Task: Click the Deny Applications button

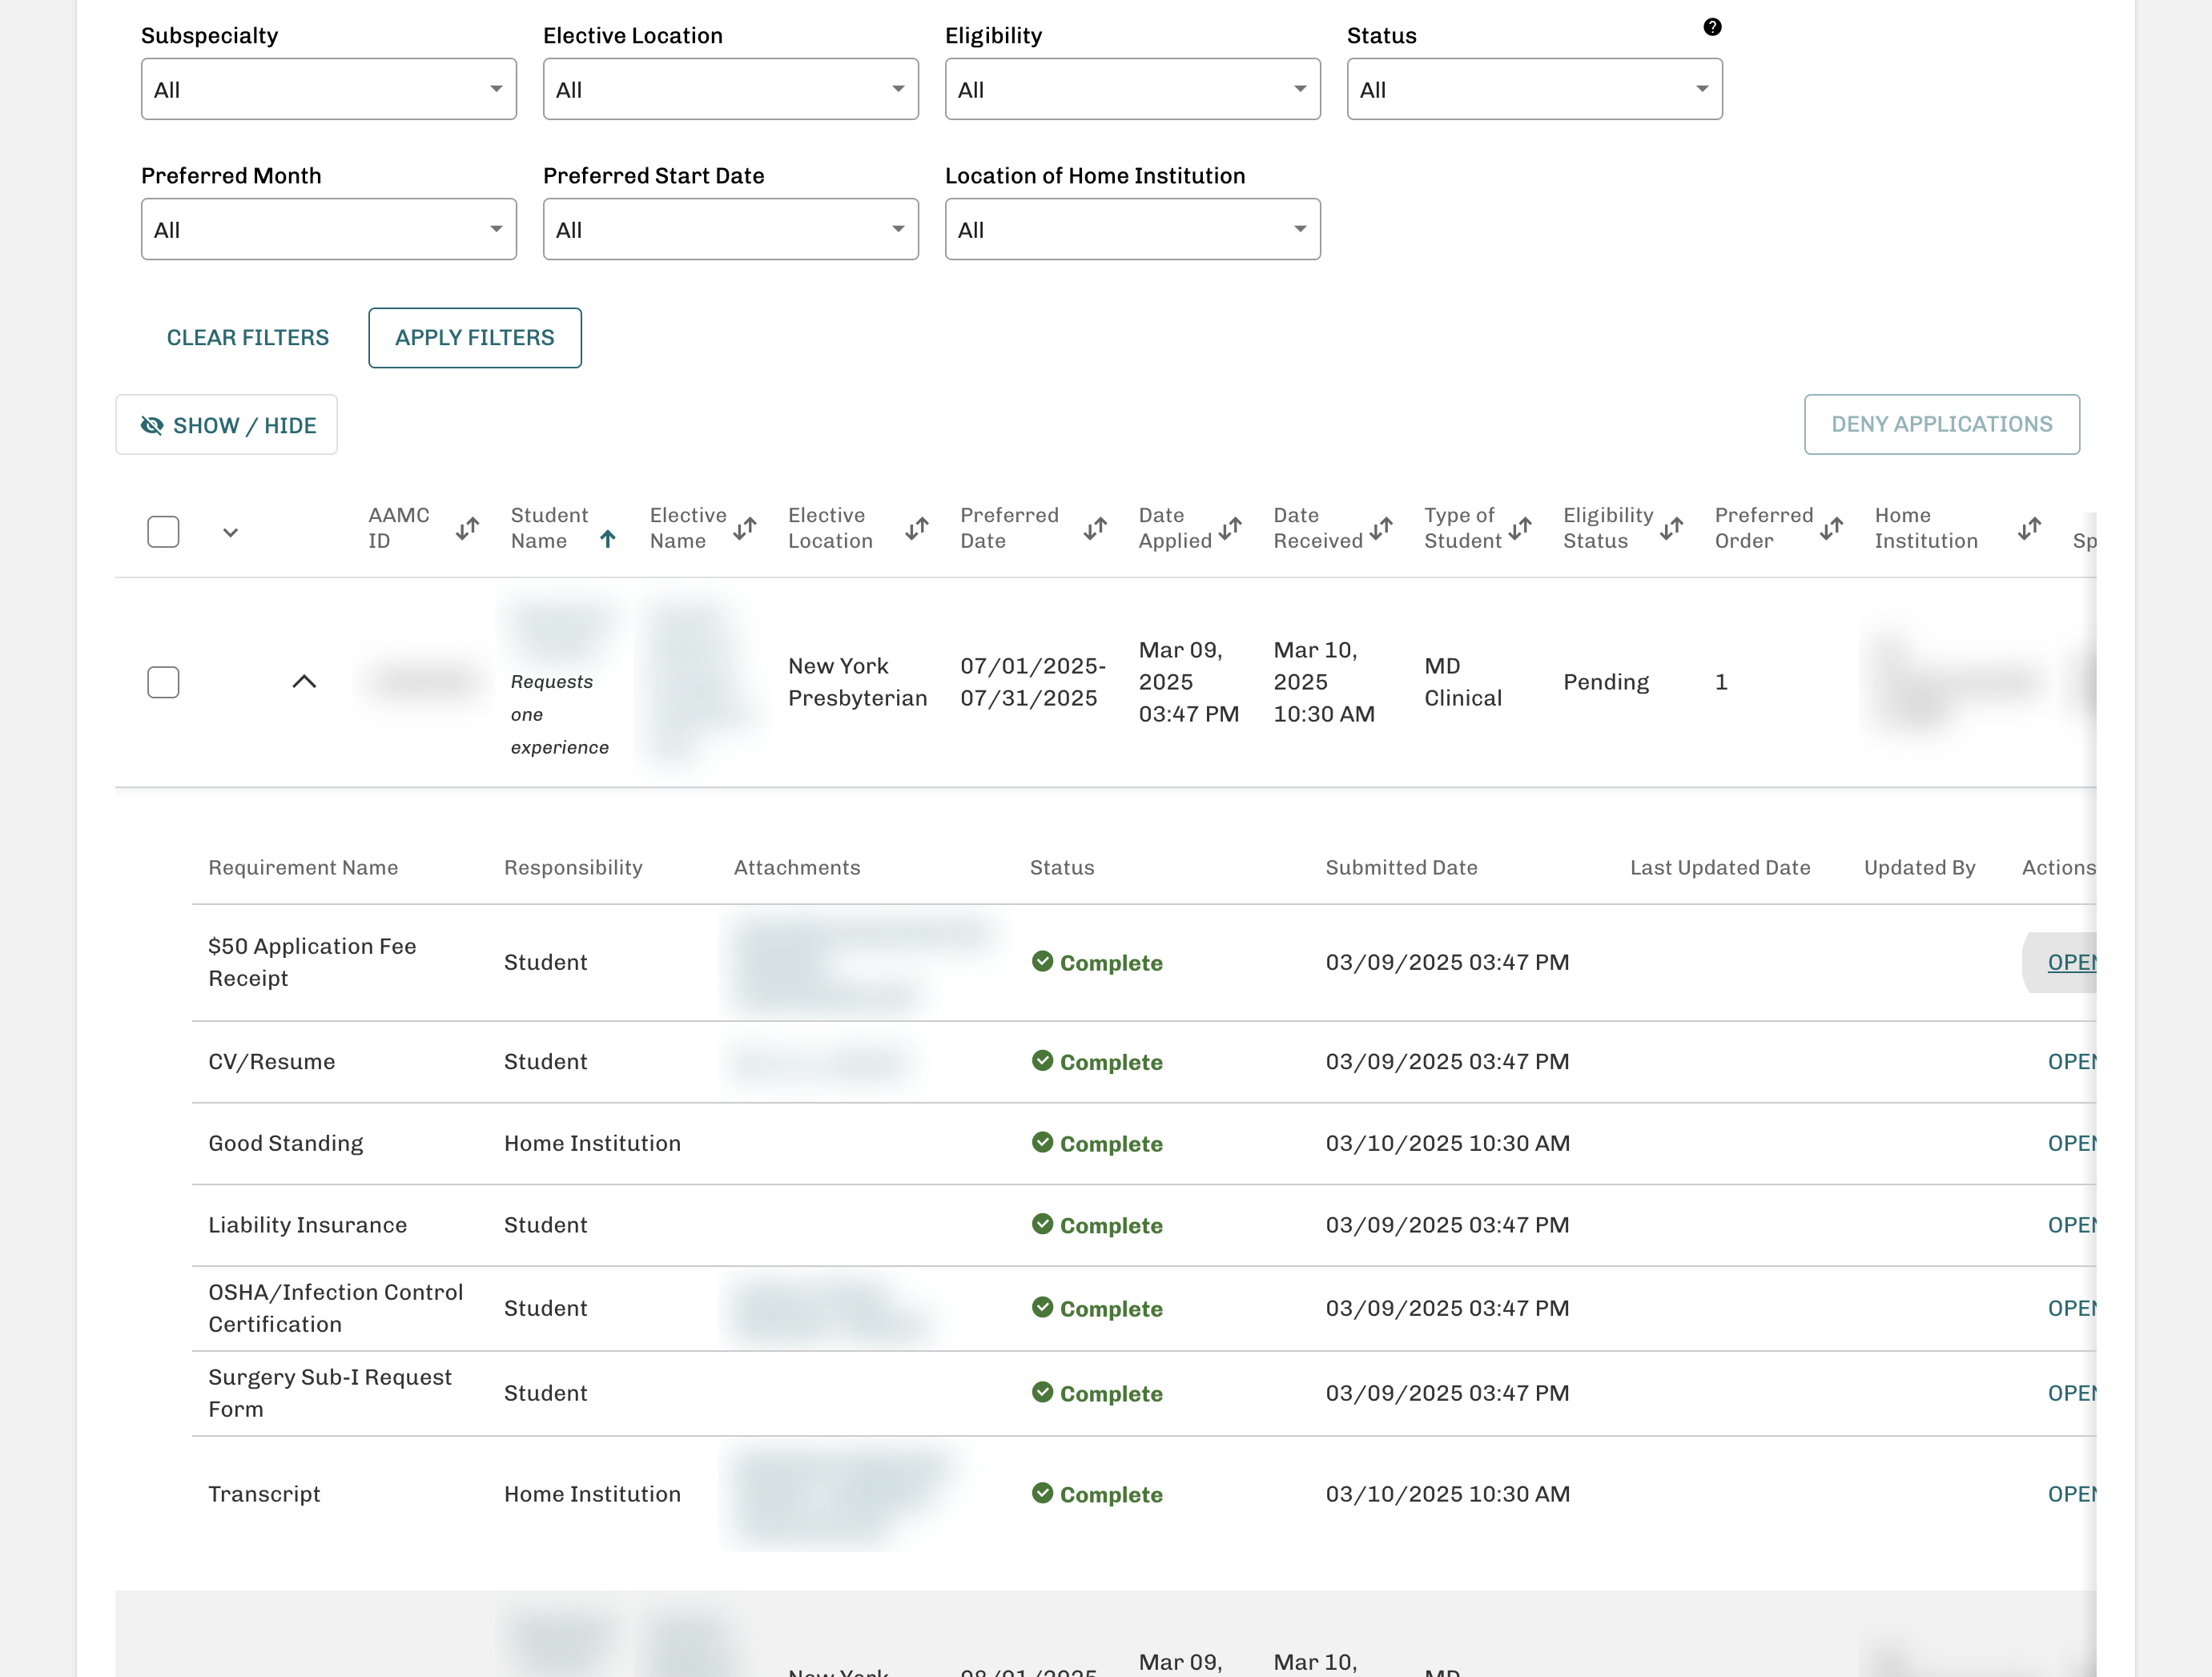Action: pos(1942,424)
